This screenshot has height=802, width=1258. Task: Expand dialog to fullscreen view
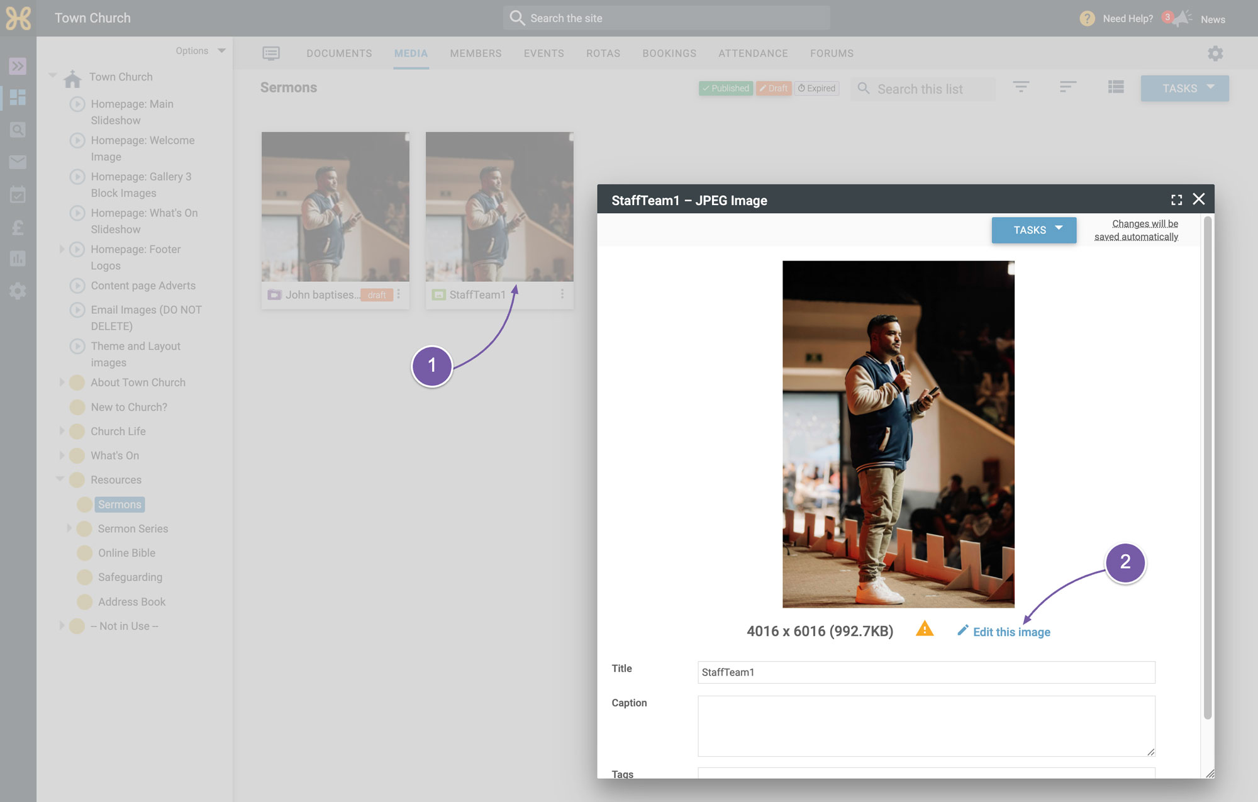(1176, 200)
